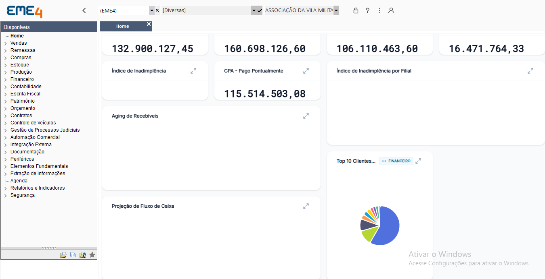Screen dimensions: 545x279
Task: Select Contabilidade in the tree
Action: [x=26, y=87]
